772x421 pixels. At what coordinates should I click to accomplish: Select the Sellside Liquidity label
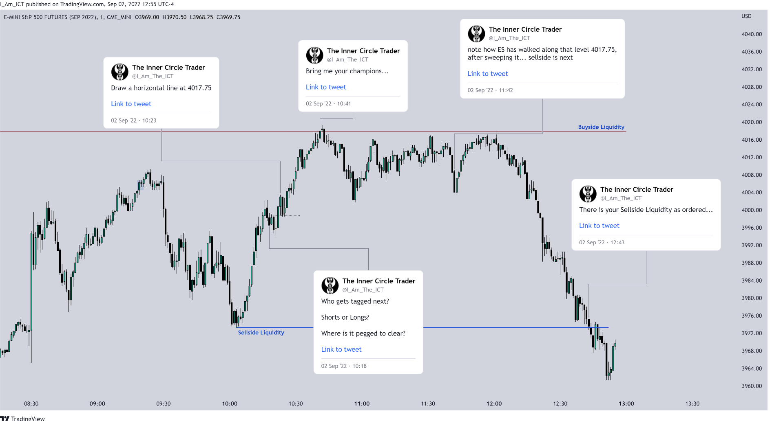coord(261,333)
